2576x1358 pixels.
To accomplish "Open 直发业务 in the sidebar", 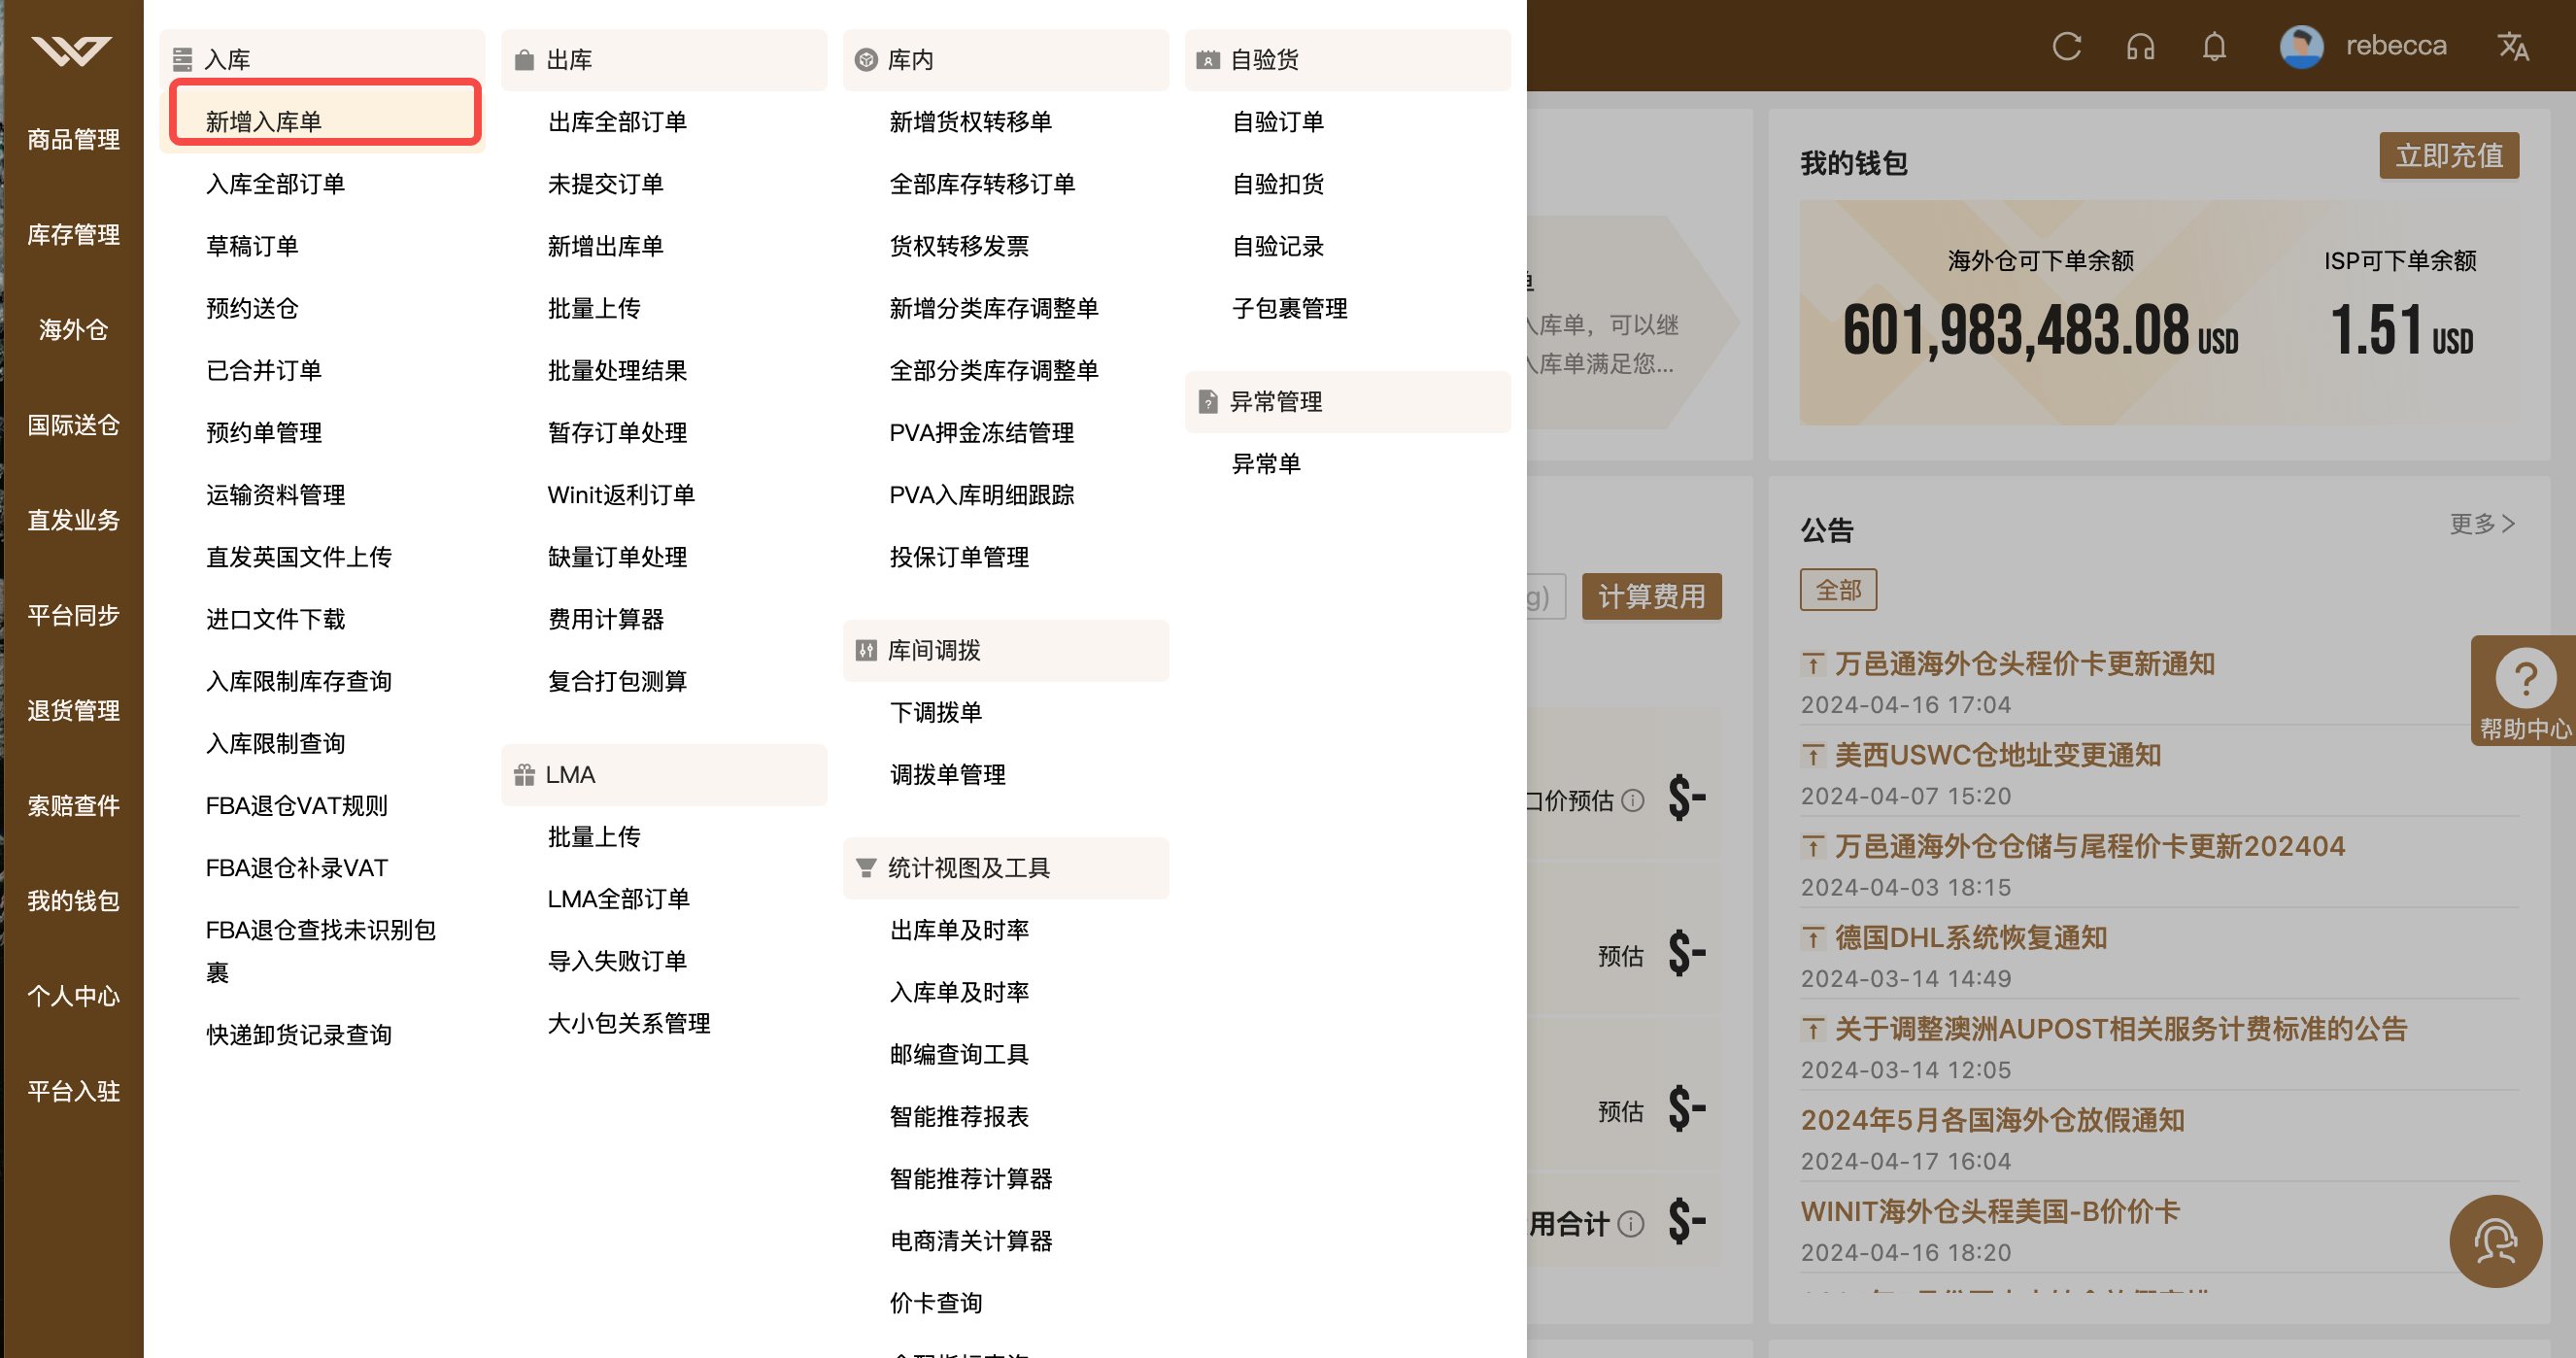I will click(73, 520).
